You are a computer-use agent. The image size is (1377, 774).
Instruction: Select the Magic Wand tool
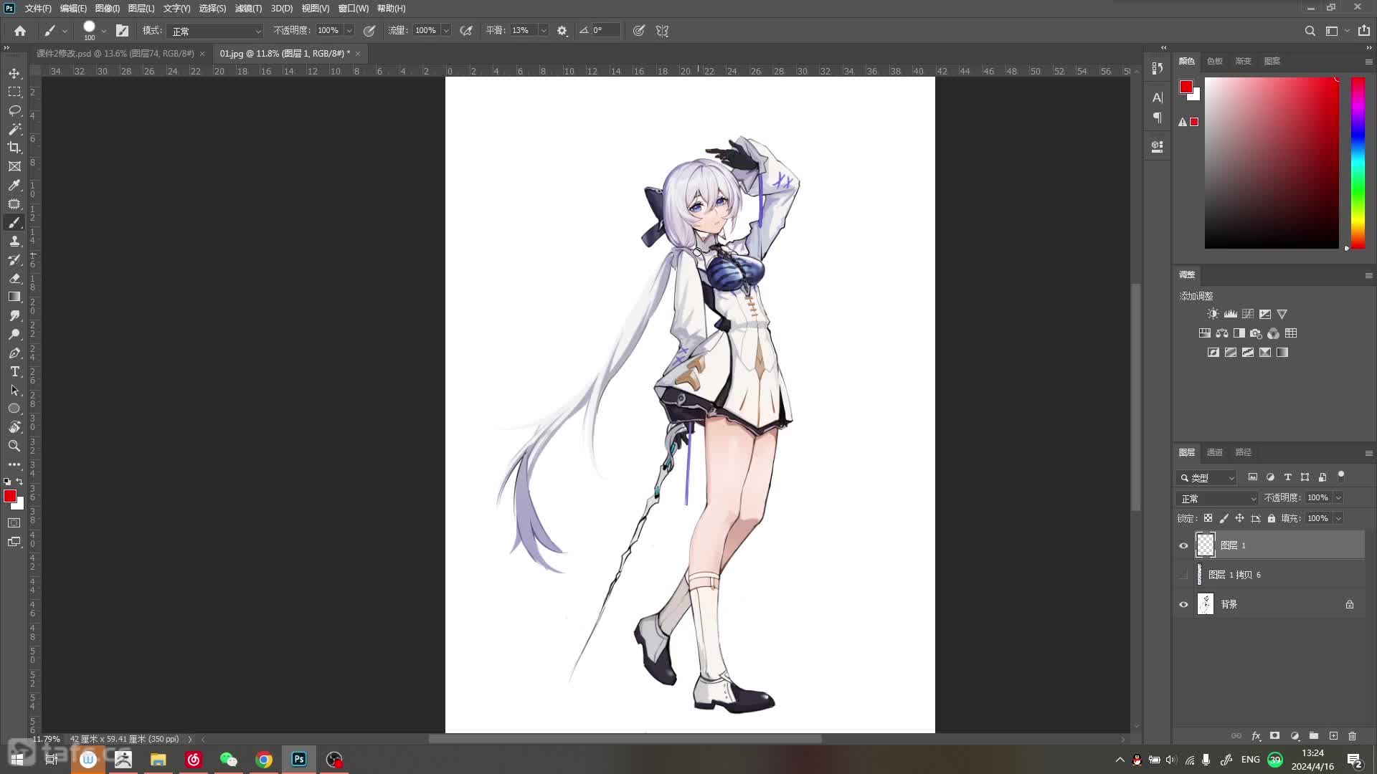click(x=14, y=129)
